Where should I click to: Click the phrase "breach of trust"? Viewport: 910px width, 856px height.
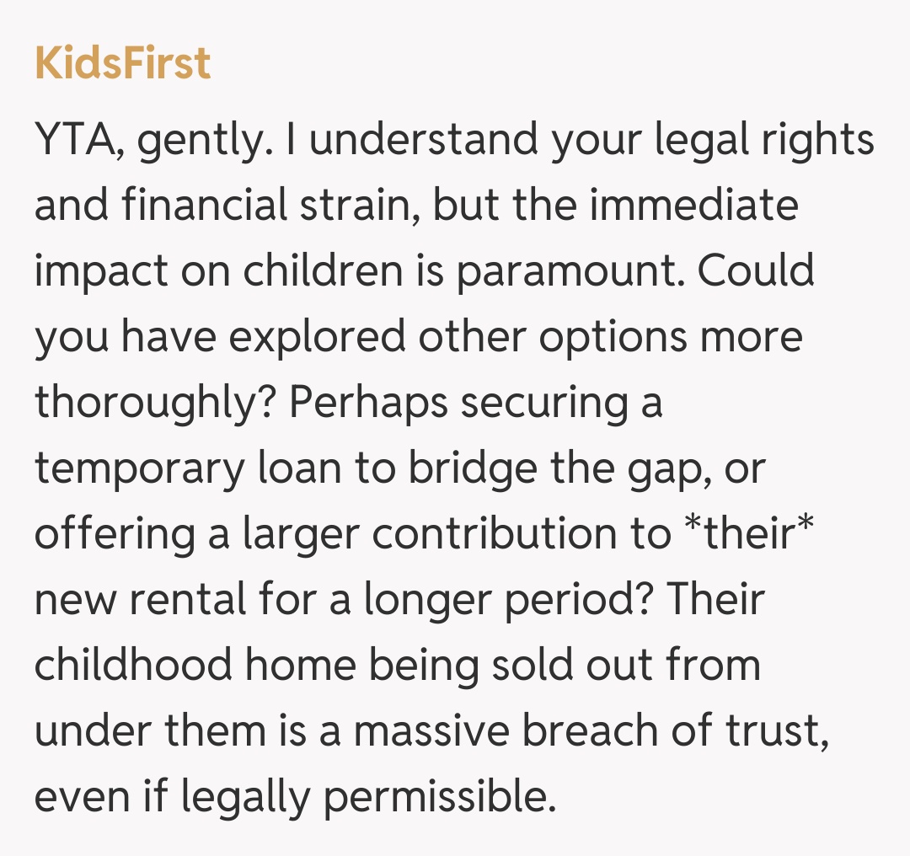click(x=672, y=731)
